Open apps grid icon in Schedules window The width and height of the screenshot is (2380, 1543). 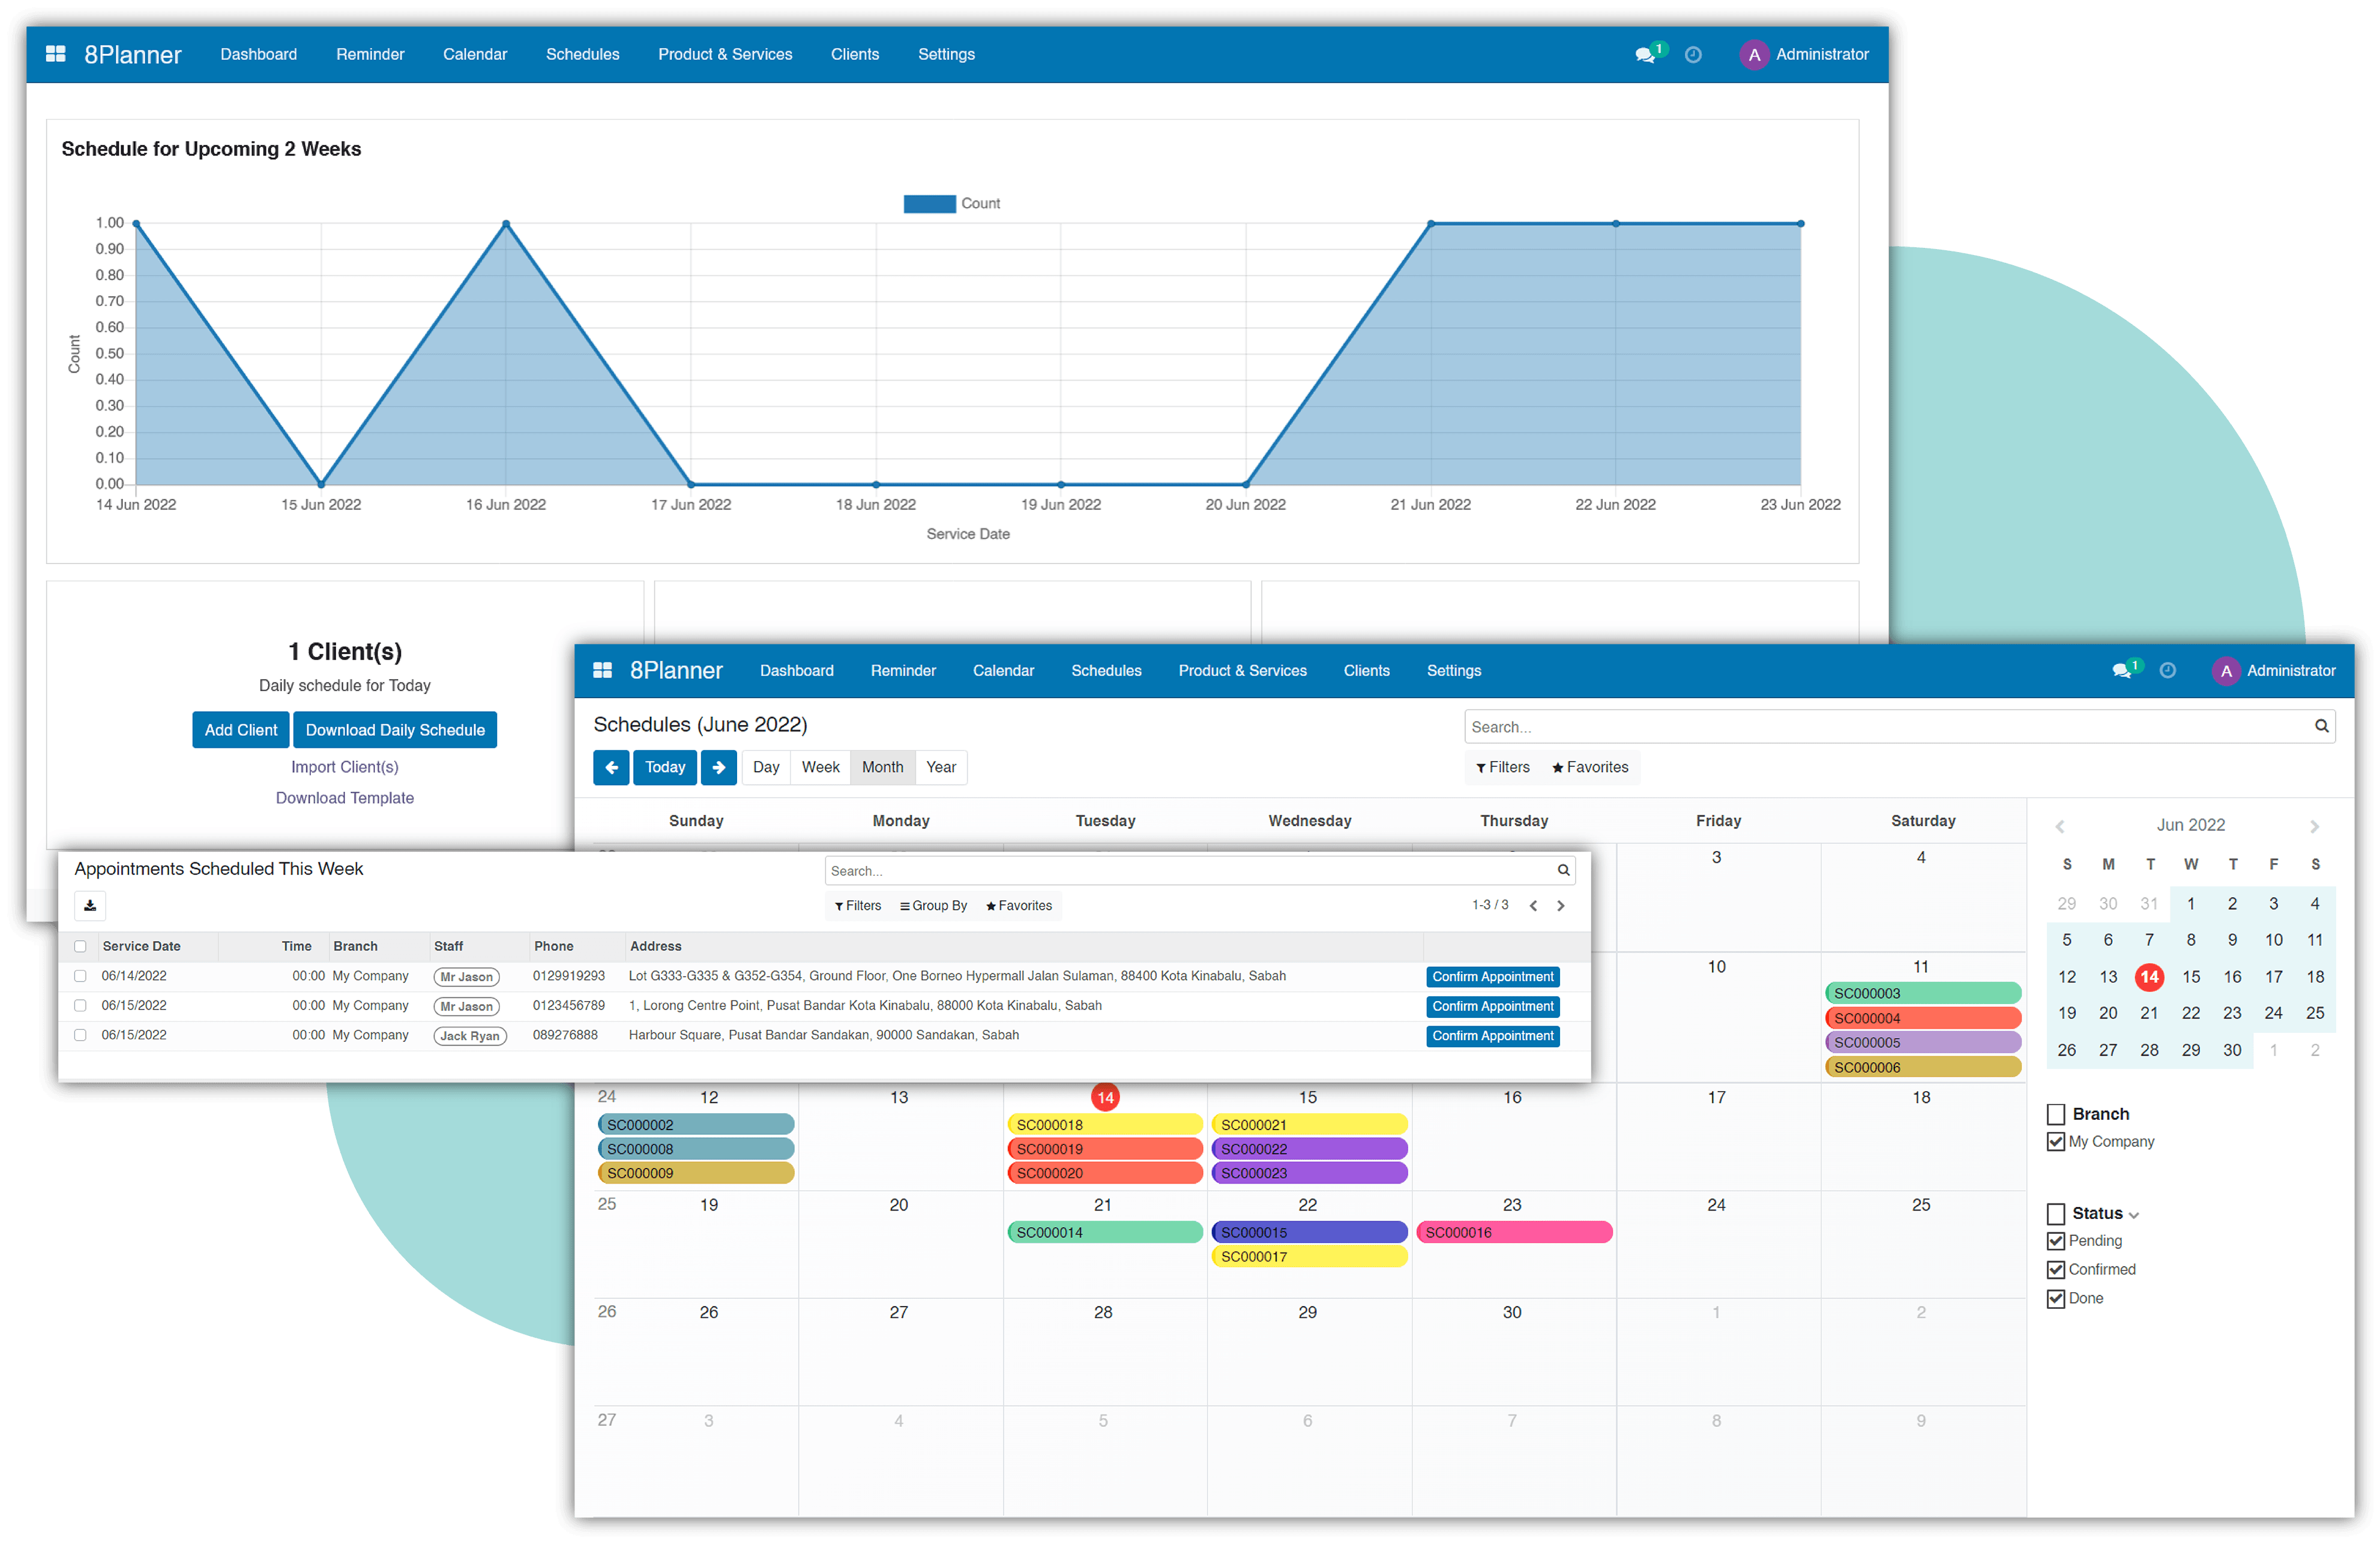pos(602,670)
